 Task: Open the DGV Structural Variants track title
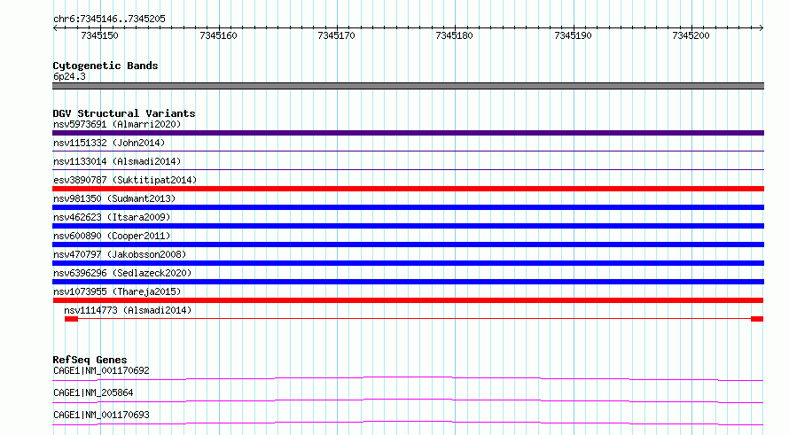(124, 113)
